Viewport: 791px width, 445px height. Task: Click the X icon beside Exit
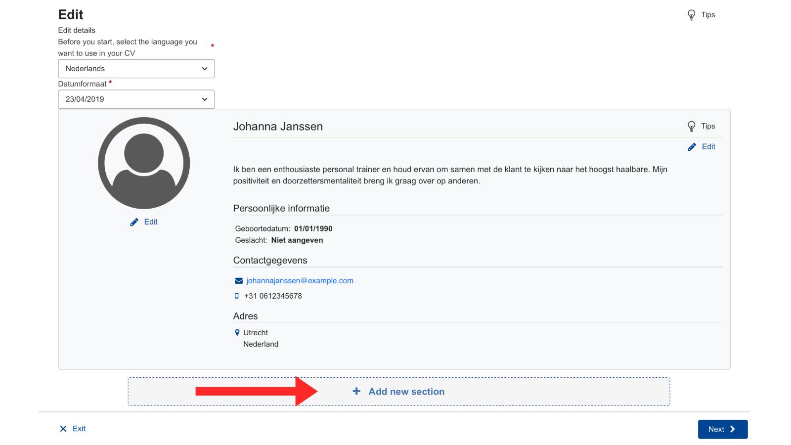click(x=63, y=429)
